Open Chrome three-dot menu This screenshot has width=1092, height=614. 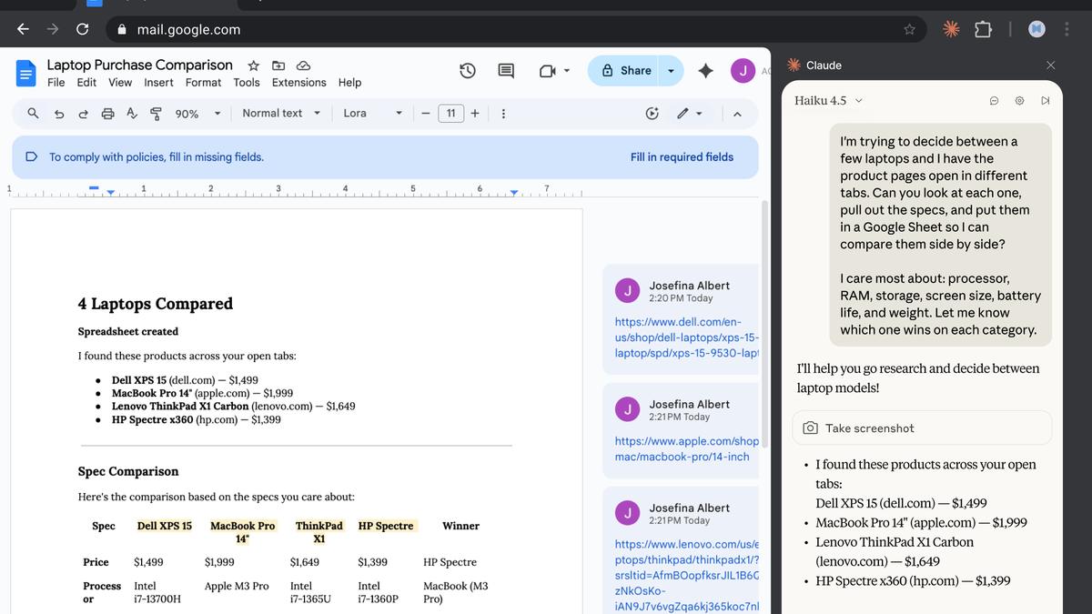click(1067, 29)
